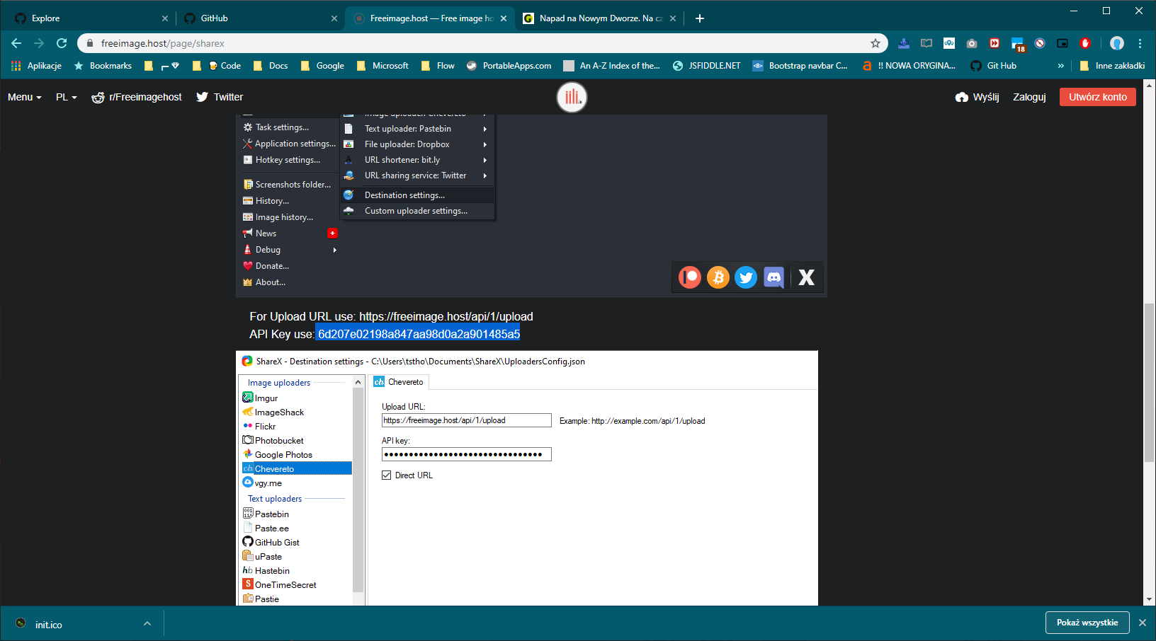The image size is (1156, 641).
Task: Click Chrome profile avatar icon
Action: (1117, 43)
